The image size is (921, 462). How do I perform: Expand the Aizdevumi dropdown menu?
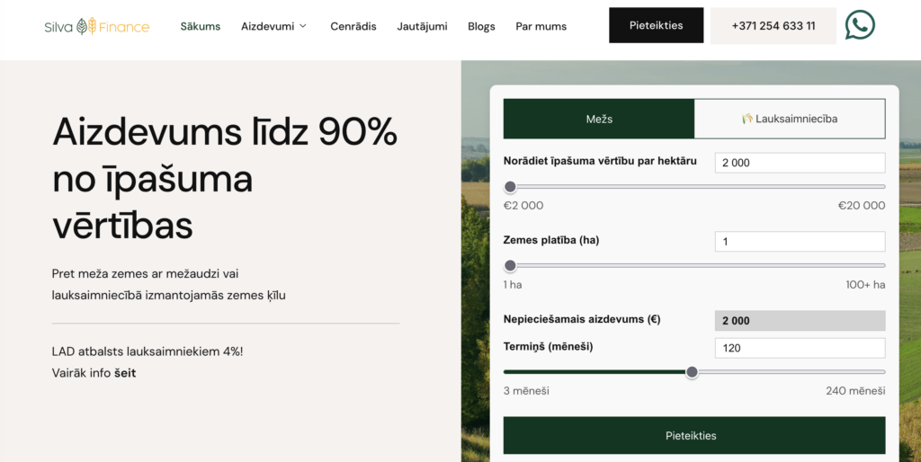(x=273, y=26)
